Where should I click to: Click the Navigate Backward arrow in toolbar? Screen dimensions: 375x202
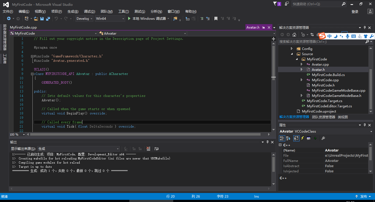tap(9, 18)
